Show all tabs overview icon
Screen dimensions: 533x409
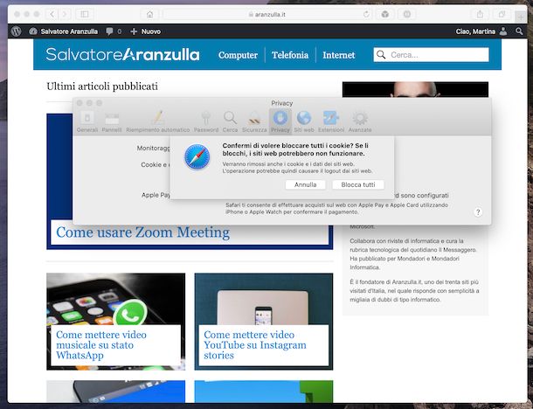(502, 14)
